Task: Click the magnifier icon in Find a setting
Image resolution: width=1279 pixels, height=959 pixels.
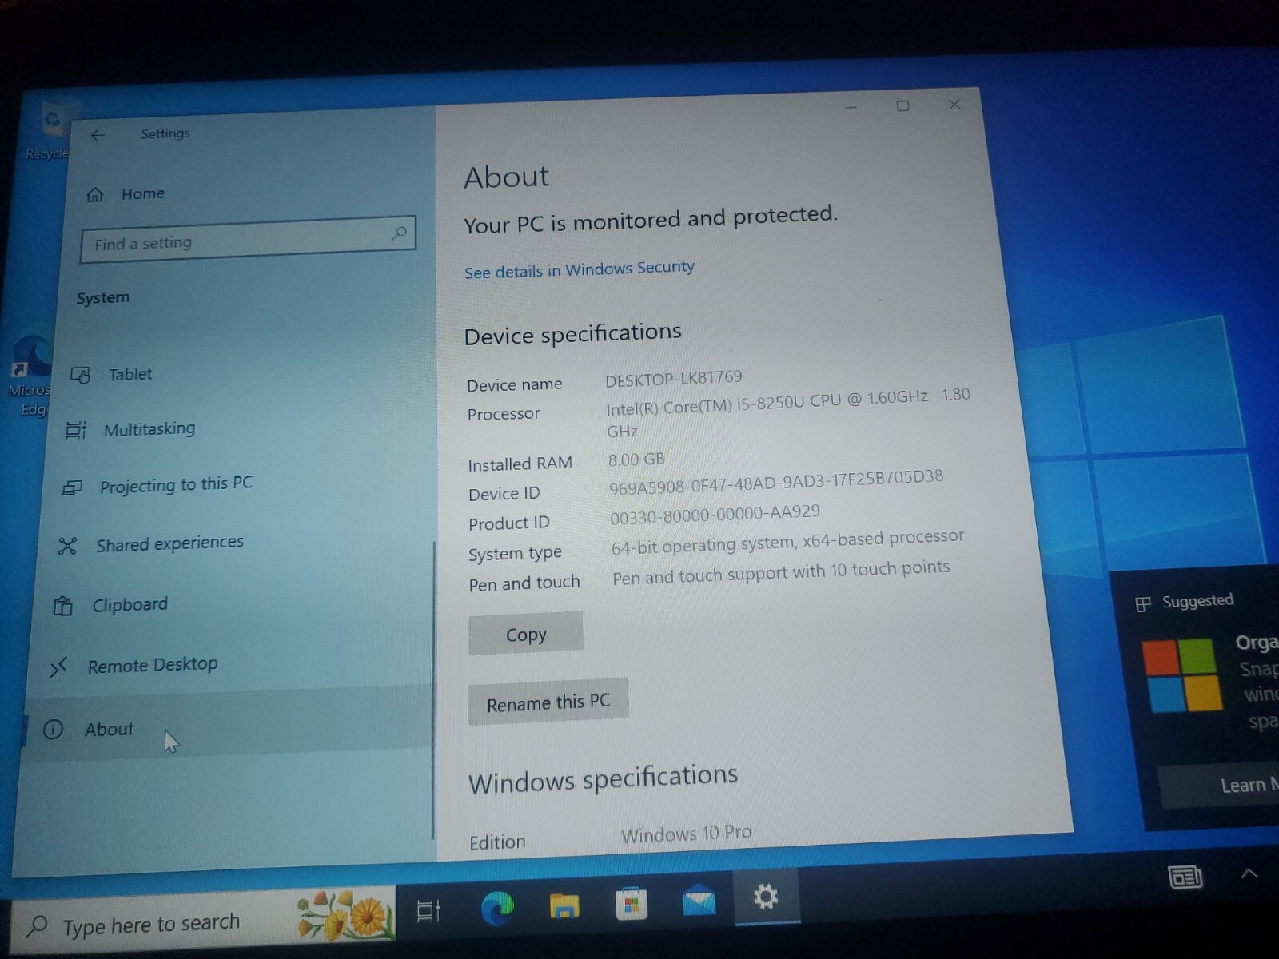Action: pos(399,233)
